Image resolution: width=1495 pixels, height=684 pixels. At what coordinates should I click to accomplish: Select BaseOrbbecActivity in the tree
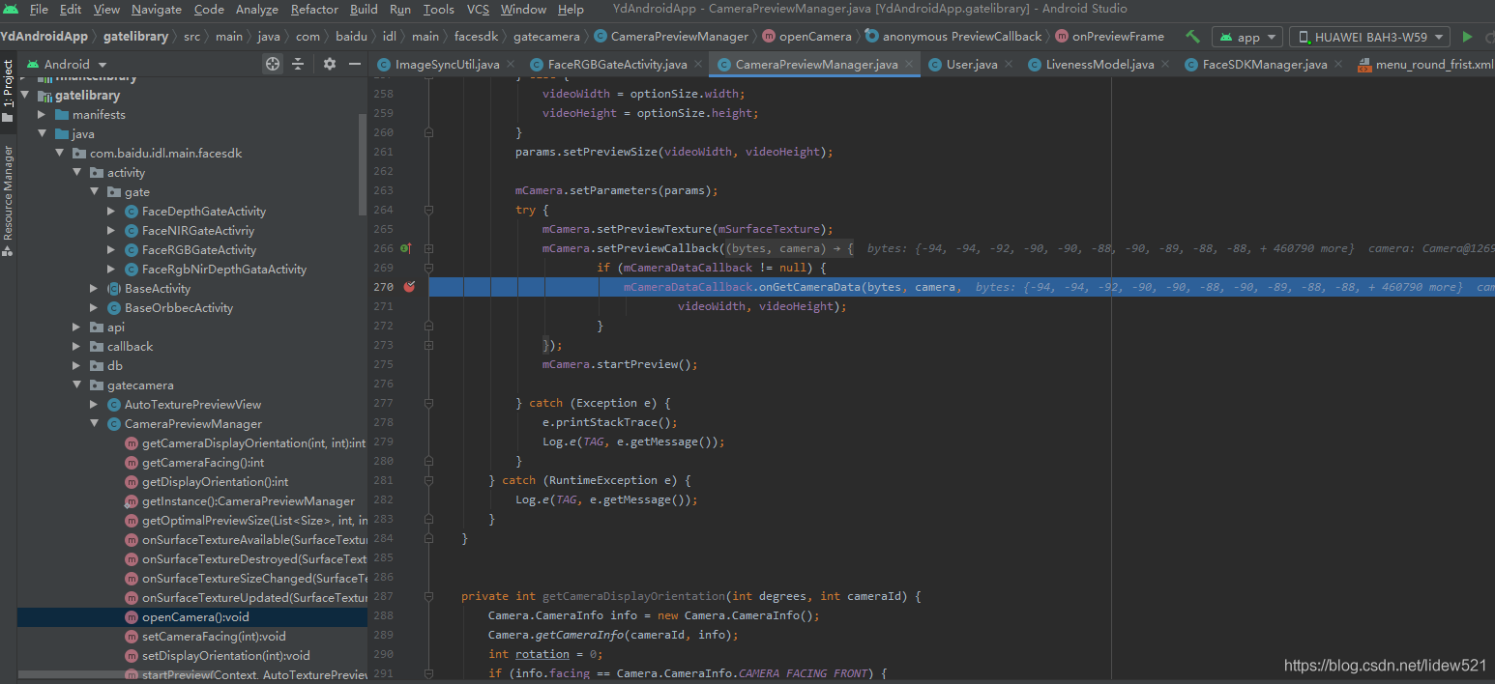[179, 308]
